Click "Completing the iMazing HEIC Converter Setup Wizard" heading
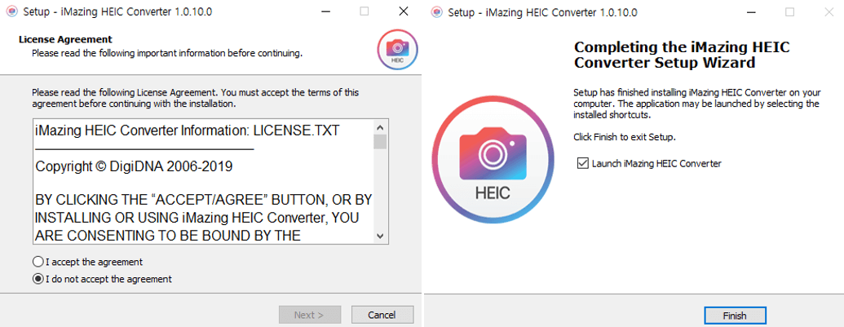Screen dimensions: 844x327 point(682,55)
